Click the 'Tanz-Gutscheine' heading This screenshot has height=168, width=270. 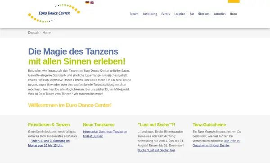tap(209, 125)
